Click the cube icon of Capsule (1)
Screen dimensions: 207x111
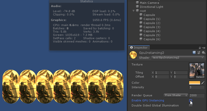click(x=141, y=19)
